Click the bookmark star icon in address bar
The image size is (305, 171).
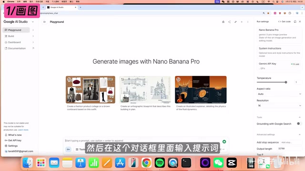[268, 13]
